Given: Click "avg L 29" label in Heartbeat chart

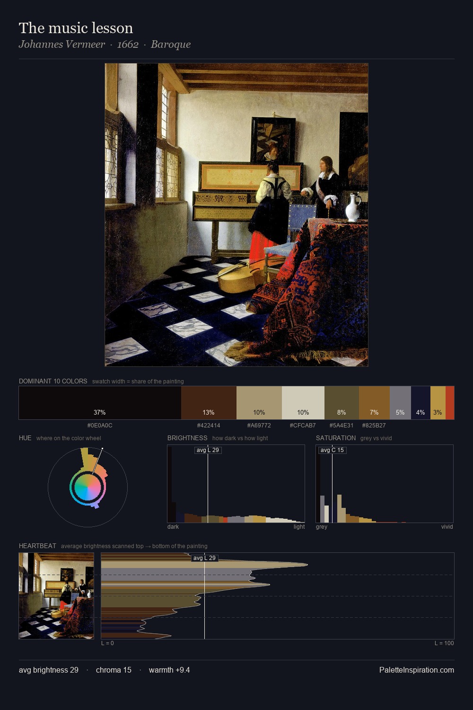Looking at the screenshot, I should [205, 558].
